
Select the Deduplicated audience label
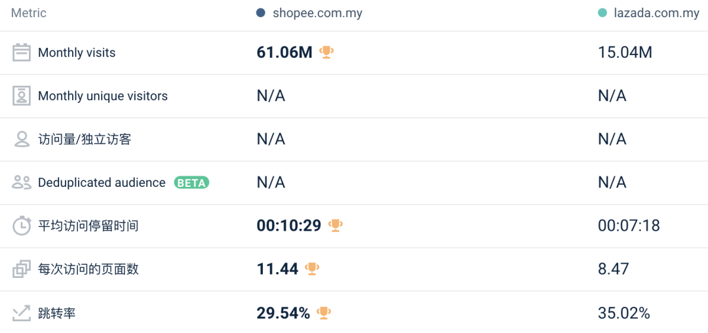pos(102,183)
